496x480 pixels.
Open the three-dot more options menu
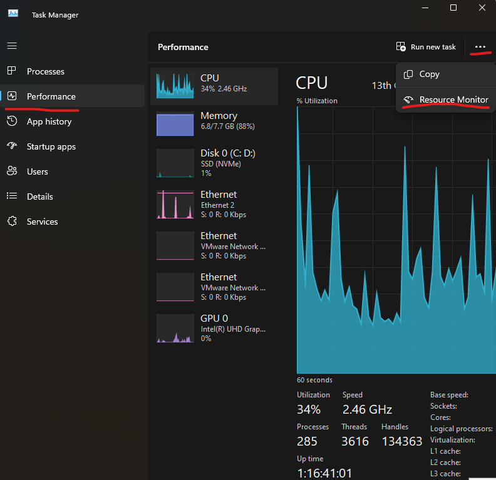click(x=480, y=47)
